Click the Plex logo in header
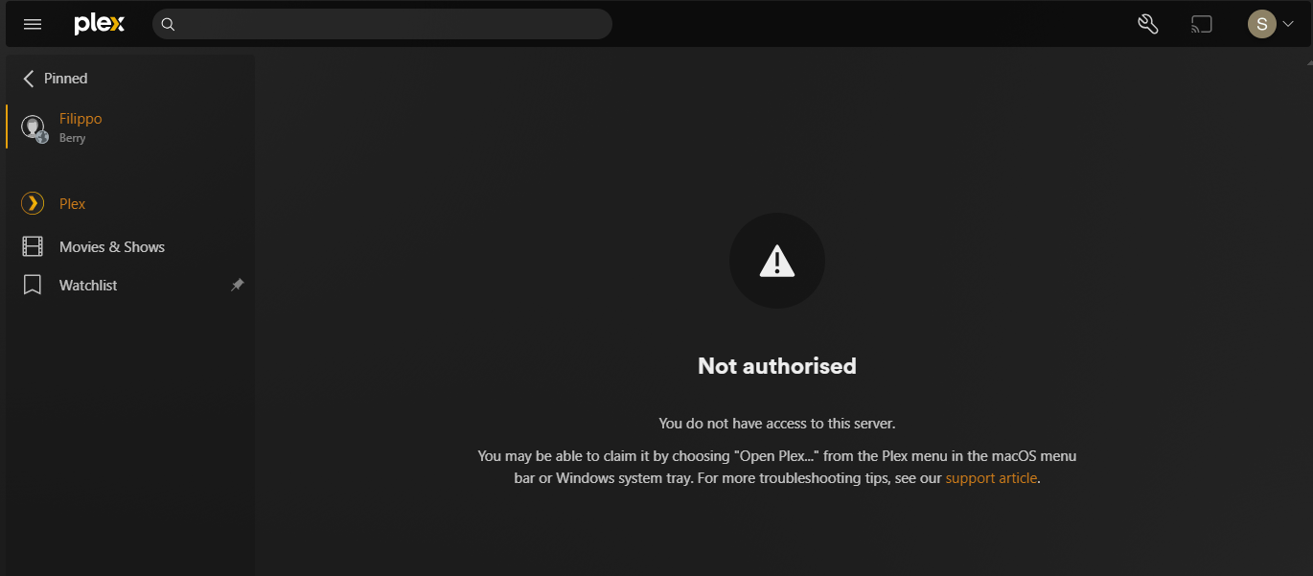The width and height of the screenshot is (1313, 576). pyautogui.click(x=100, y=24)
